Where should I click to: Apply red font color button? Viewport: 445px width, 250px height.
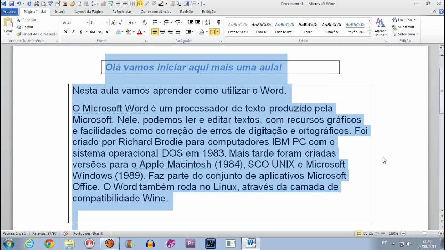click(x=139, y=32)
